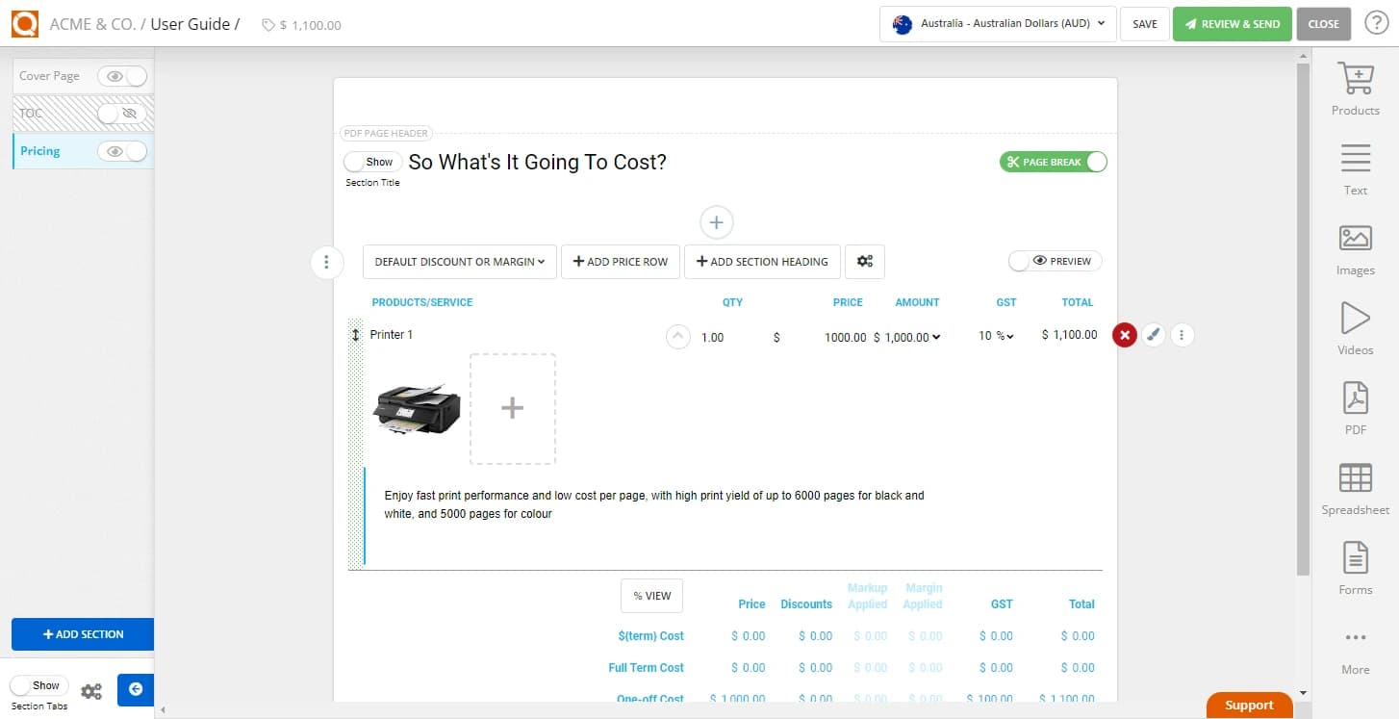Open the DEFAULT DISCOUNT OR MARGIN dropdown
This screenshot has height=719, width=1399.
459,261
